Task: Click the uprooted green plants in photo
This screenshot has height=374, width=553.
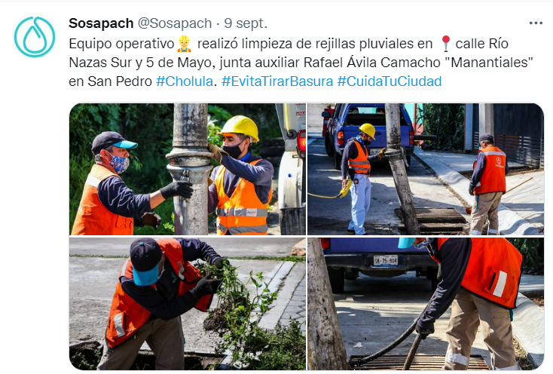Action: pyautogui.click(x=247, y=311)
